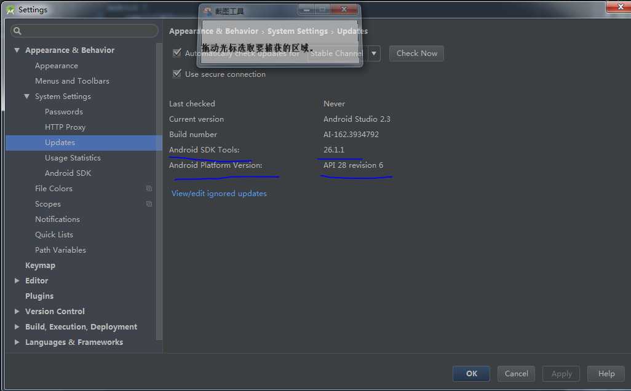Open Notifications settings
Image resolution: width=631 pixels, height=391 pixels.
tap(57, 219)
